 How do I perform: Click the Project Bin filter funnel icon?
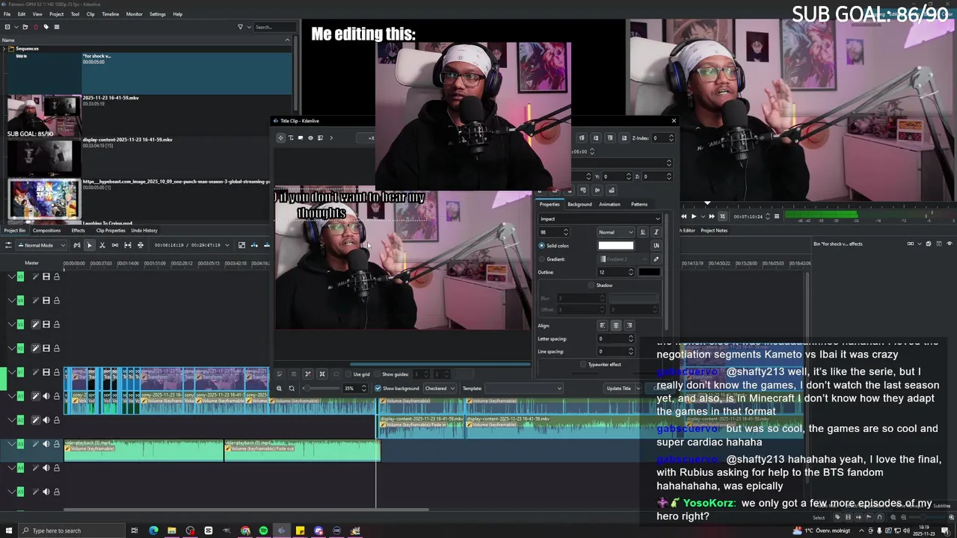240,27
